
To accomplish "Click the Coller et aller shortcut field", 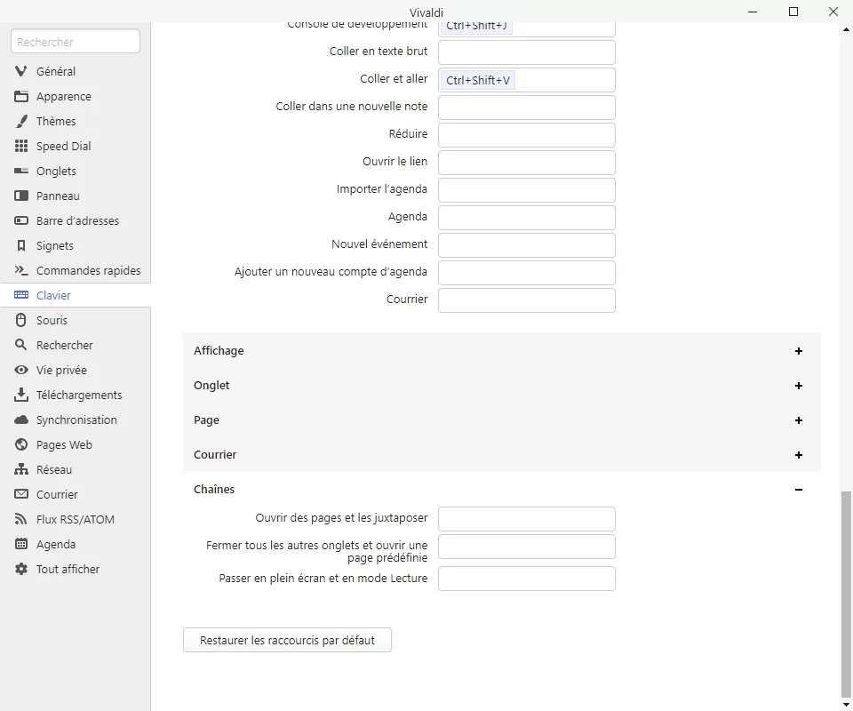I will click(527, 80).
